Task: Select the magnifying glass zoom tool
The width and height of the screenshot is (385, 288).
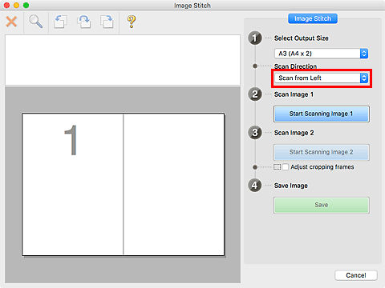Action: (35, 22)
